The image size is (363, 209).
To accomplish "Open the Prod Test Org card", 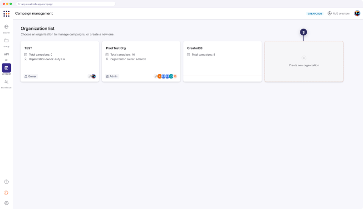I will coord(141,61).
